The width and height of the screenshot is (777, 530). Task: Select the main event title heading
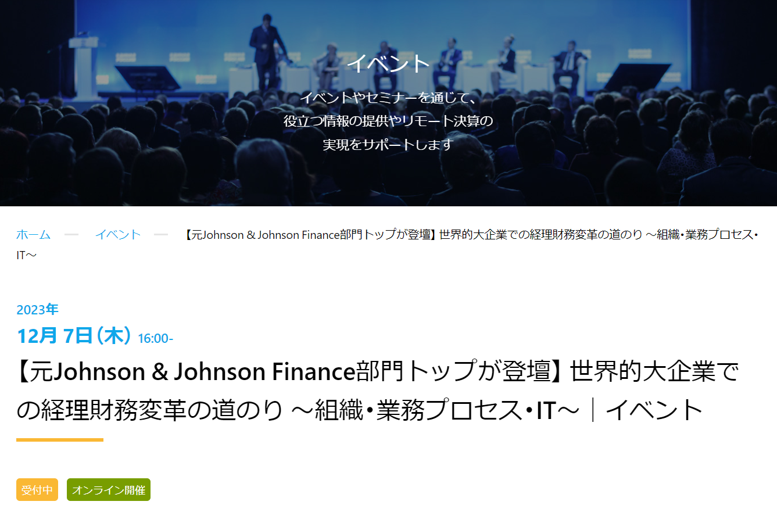coord(378,391)
